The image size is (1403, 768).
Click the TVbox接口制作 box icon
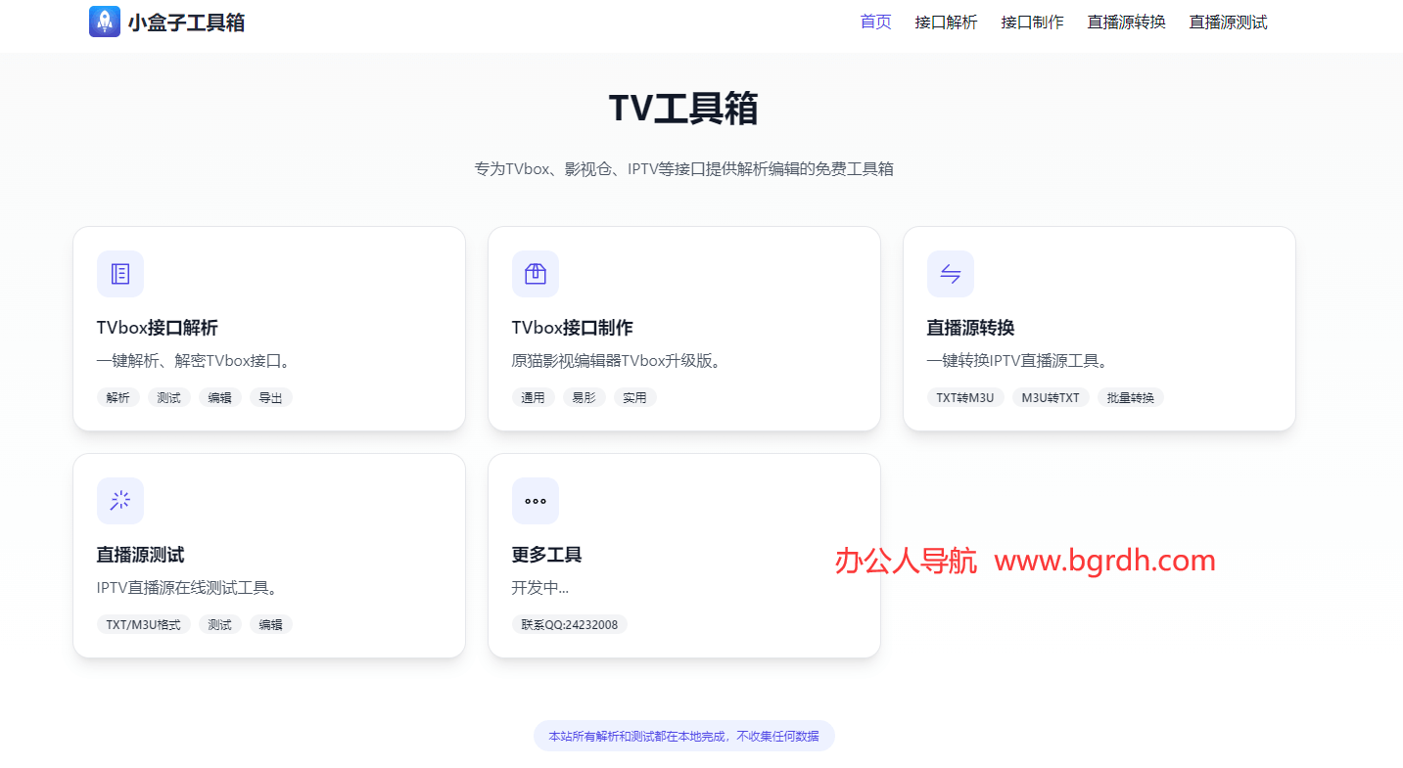[x=535, y=274]
